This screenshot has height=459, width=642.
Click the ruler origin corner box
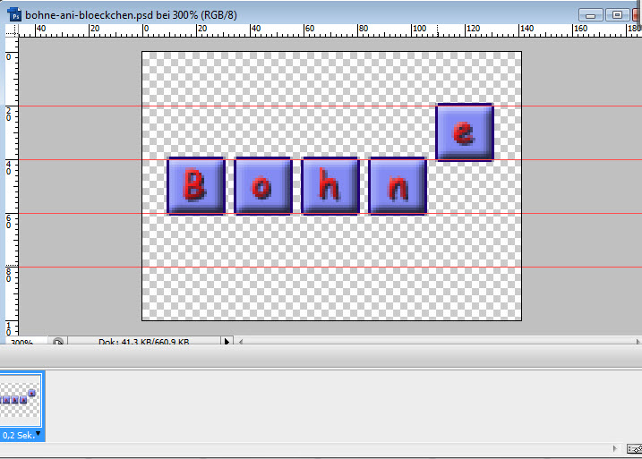(11, 30)
